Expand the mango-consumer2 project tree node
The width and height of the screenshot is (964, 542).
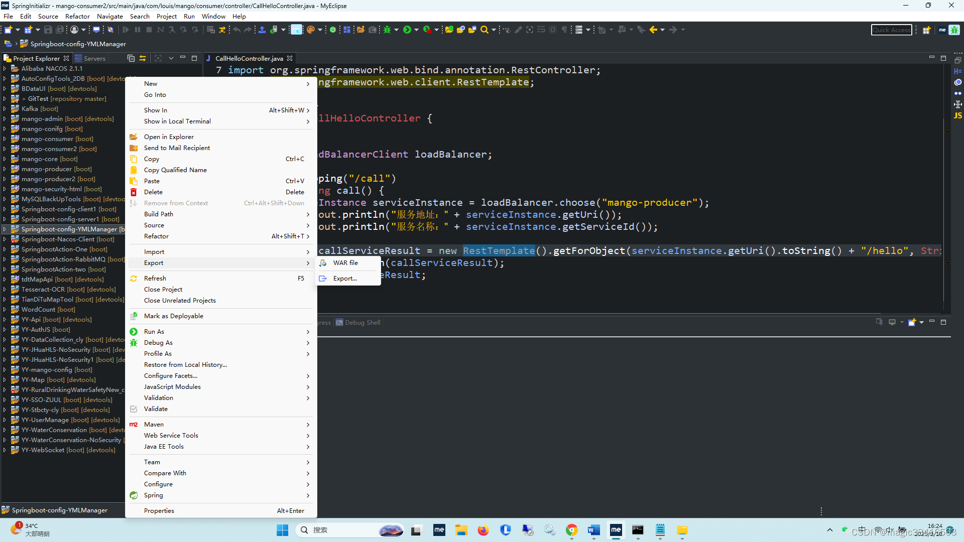(5, 149)
